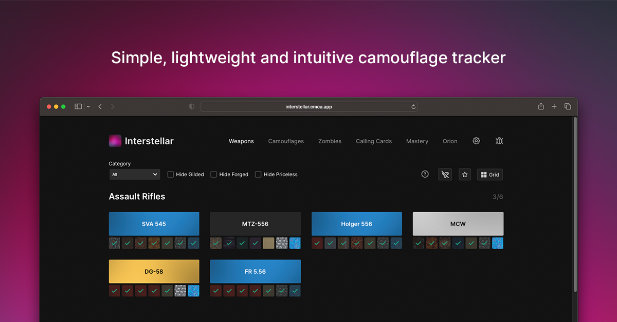
Task: Open the Category dropdown set to All
Action: coord(135,175)
